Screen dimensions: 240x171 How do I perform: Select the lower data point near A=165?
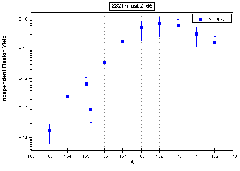[91, 109]
